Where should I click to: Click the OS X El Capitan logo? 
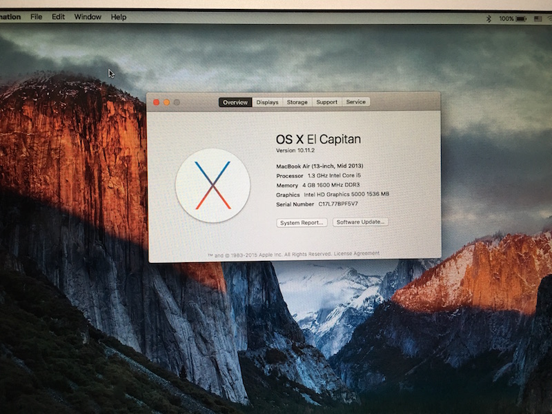click(213, 186)
